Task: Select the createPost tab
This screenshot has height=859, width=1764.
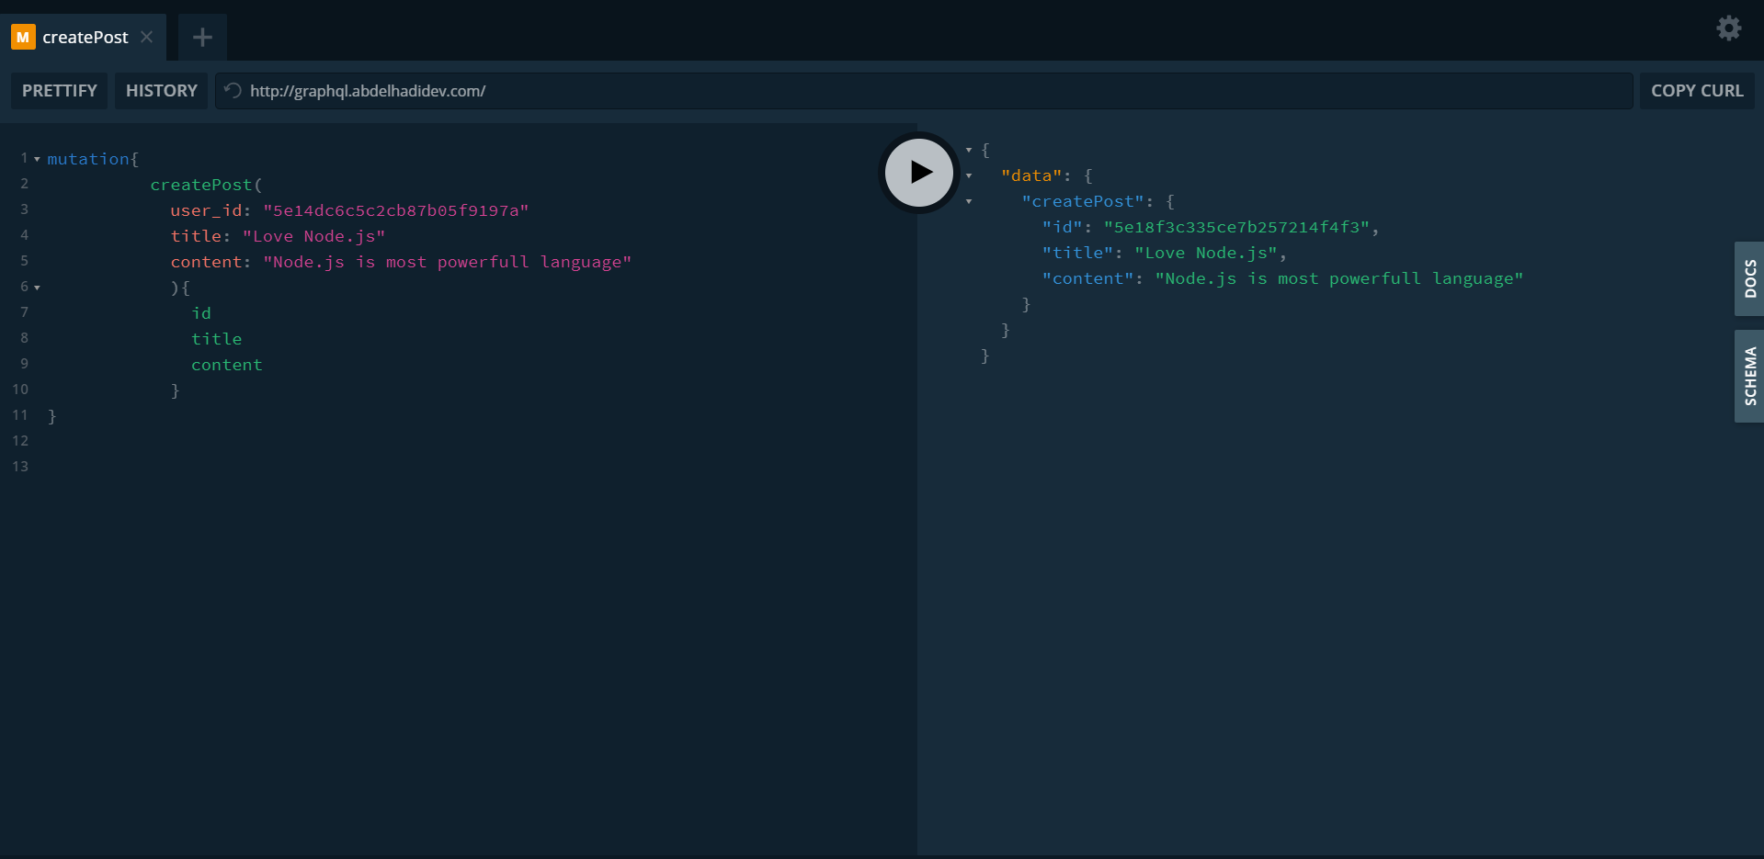Action: pos(85,38)
